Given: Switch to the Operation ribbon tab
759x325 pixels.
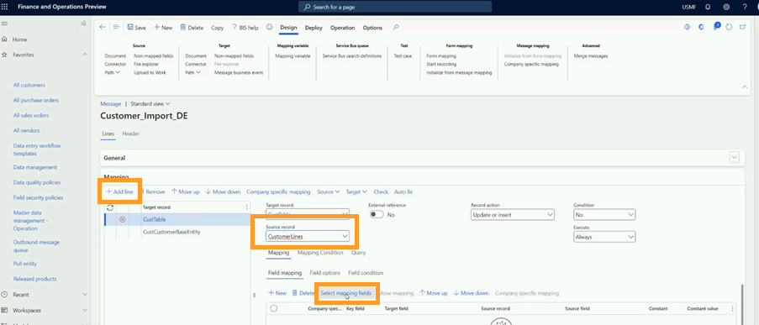Looking at the screenshot, I should 343,28.
